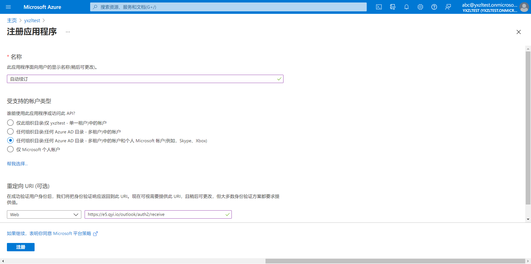This screenshot has width=531, height=264.
Task: Open the Azure portal hamburger menu
Action: point(8,7)
